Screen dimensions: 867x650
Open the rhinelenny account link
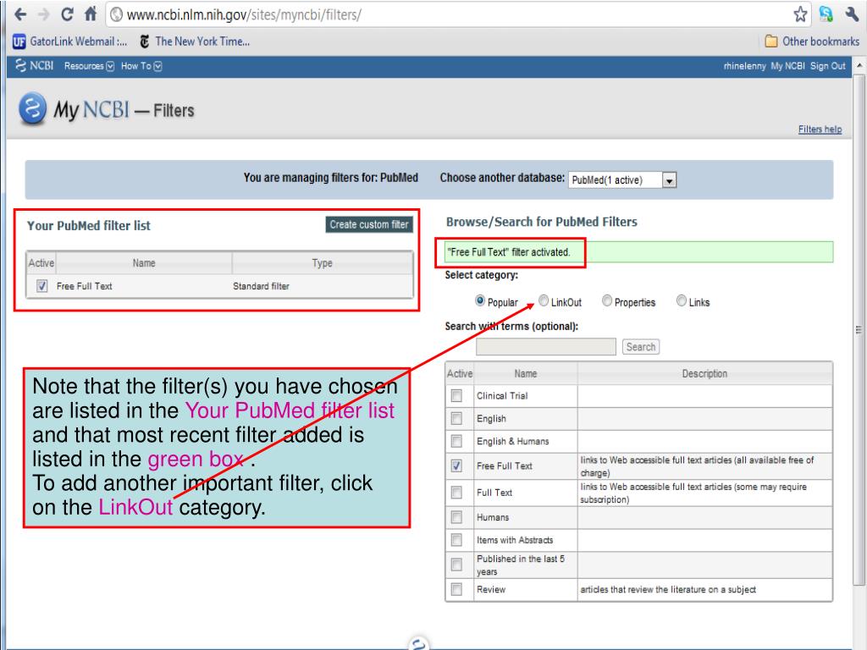coord(744,66)
